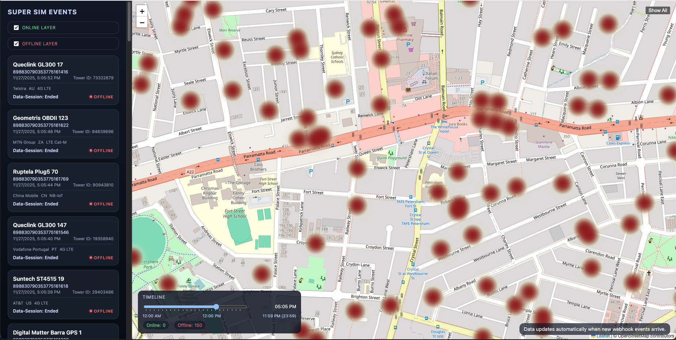Click the red OFFLINE status dot on Queclink GL300 17

[x=91, y=97]
